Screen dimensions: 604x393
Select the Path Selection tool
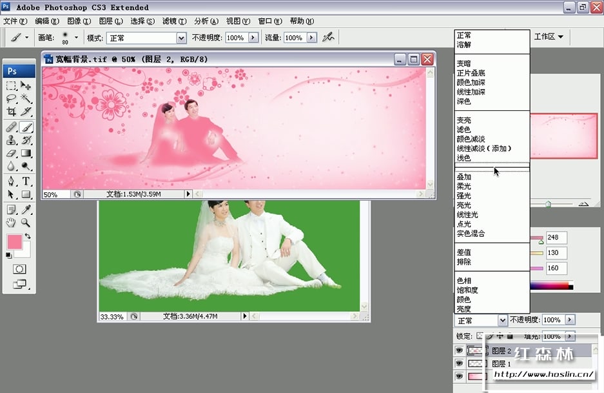click(11, 194)
